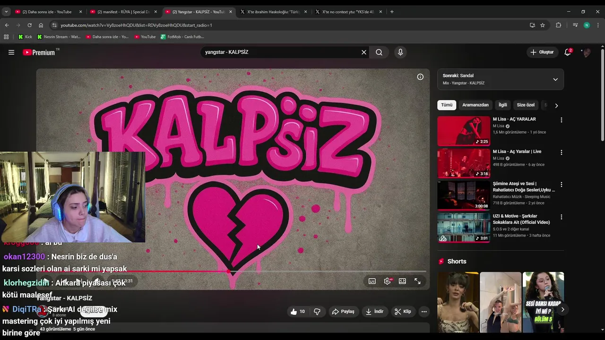Open YouTube notifications bell
The width and height of the screenshot is (605, 340).
(x=568, y=52)
